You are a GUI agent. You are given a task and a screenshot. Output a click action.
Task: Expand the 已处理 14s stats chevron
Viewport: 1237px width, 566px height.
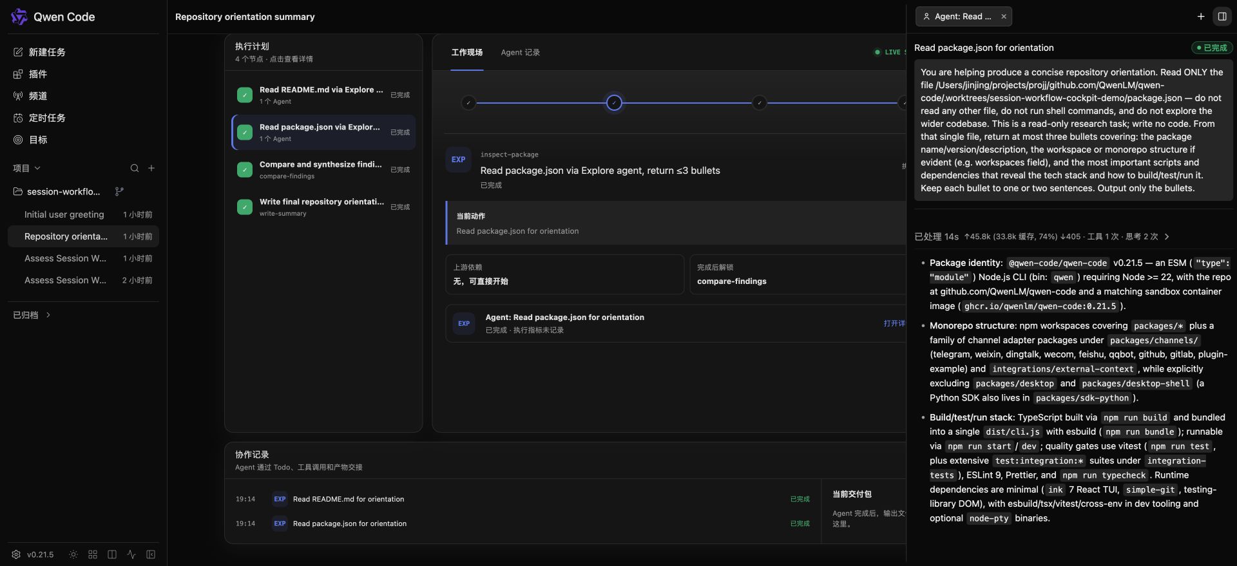(x=1167, y=237)
